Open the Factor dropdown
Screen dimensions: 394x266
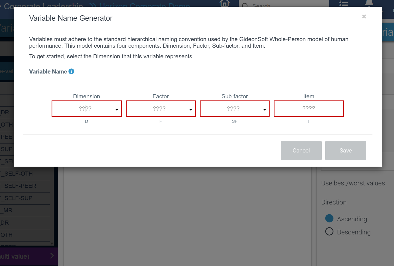(160, 109)
